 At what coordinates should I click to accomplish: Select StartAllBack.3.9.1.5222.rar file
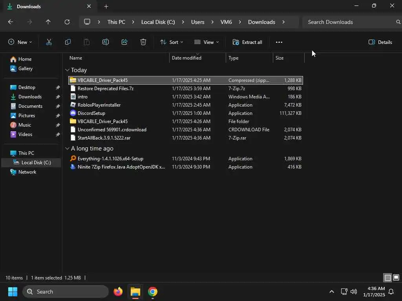tap(186, 138)
